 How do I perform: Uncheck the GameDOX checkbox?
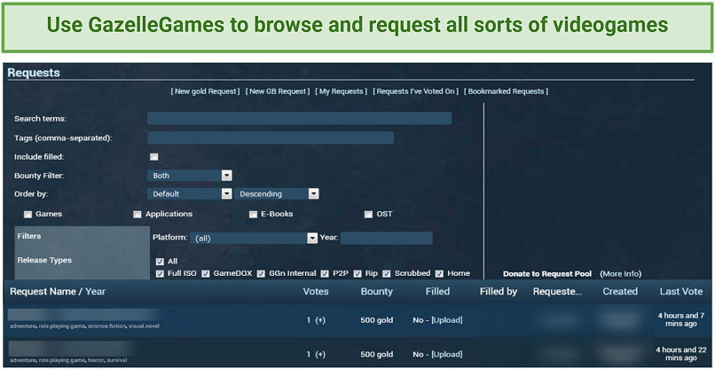(x=206, y=274)
